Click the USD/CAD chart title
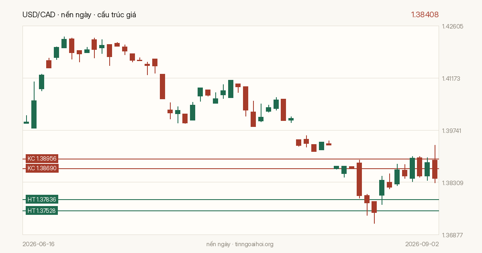 click(x=80, y=15)
